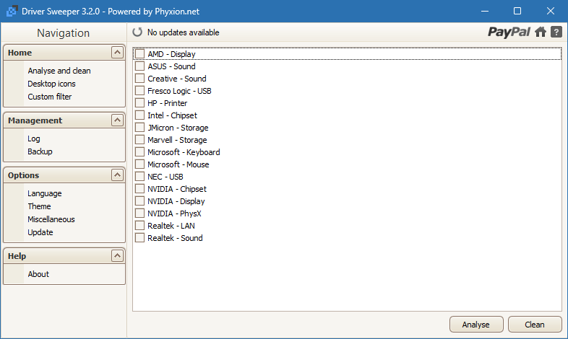Check the NVIDIA - Display checkbox
This screenshot has width=568, height=339.
click(139, 201)
